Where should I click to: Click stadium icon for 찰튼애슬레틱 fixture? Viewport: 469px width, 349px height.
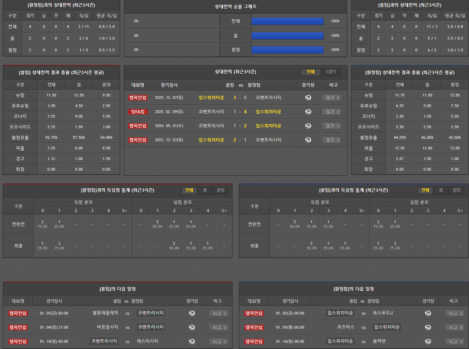[192, 313]
